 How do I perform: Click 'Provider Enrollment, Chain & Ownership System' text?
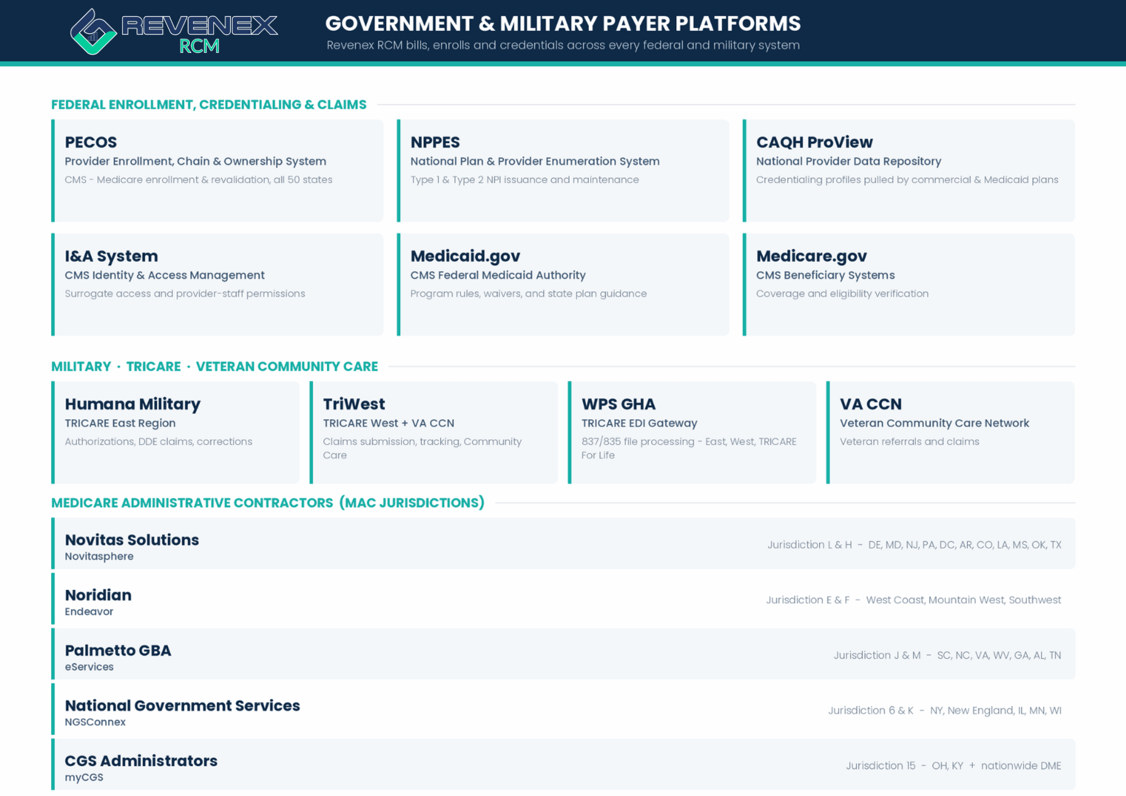pyautogui.click(x=195, y=161)
